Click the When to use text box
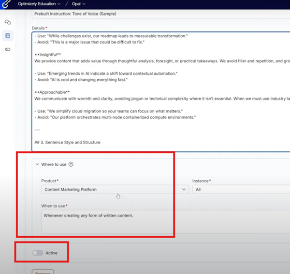290x274 pixels. point(165,222)
